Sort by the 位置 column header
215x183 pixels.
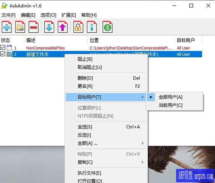click(x=131, y=40)
